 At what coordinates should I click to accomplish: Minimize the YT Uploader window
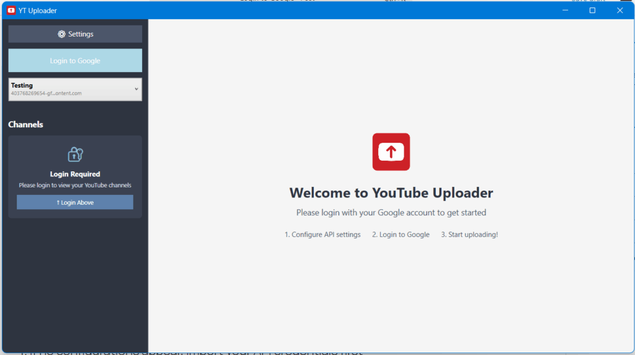pyautogui.click(x=566, y=11)
